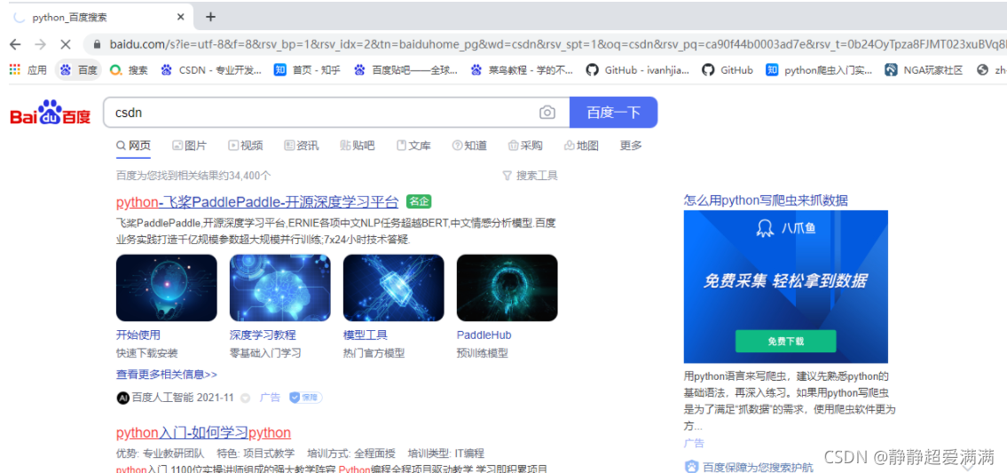The width and height of the screenshot is (1007, 473).
Task: Click the 模型工具 thumbnail image
Action: 394,288
